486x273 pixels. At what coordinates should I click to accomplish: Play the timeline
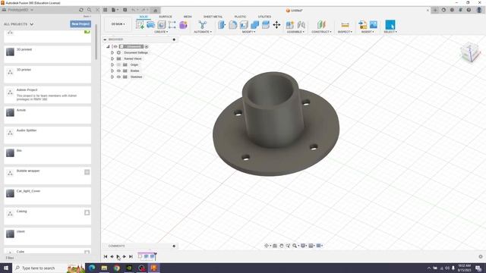pyautogui.click(x=118, y=256)
